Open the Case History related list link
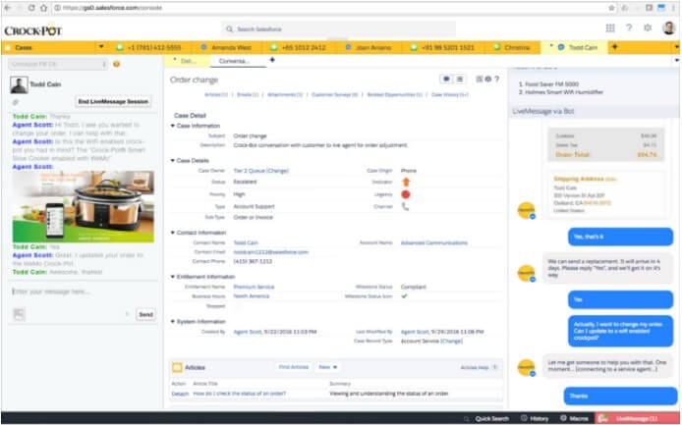The image size is (682, 425). click(450, 94)
